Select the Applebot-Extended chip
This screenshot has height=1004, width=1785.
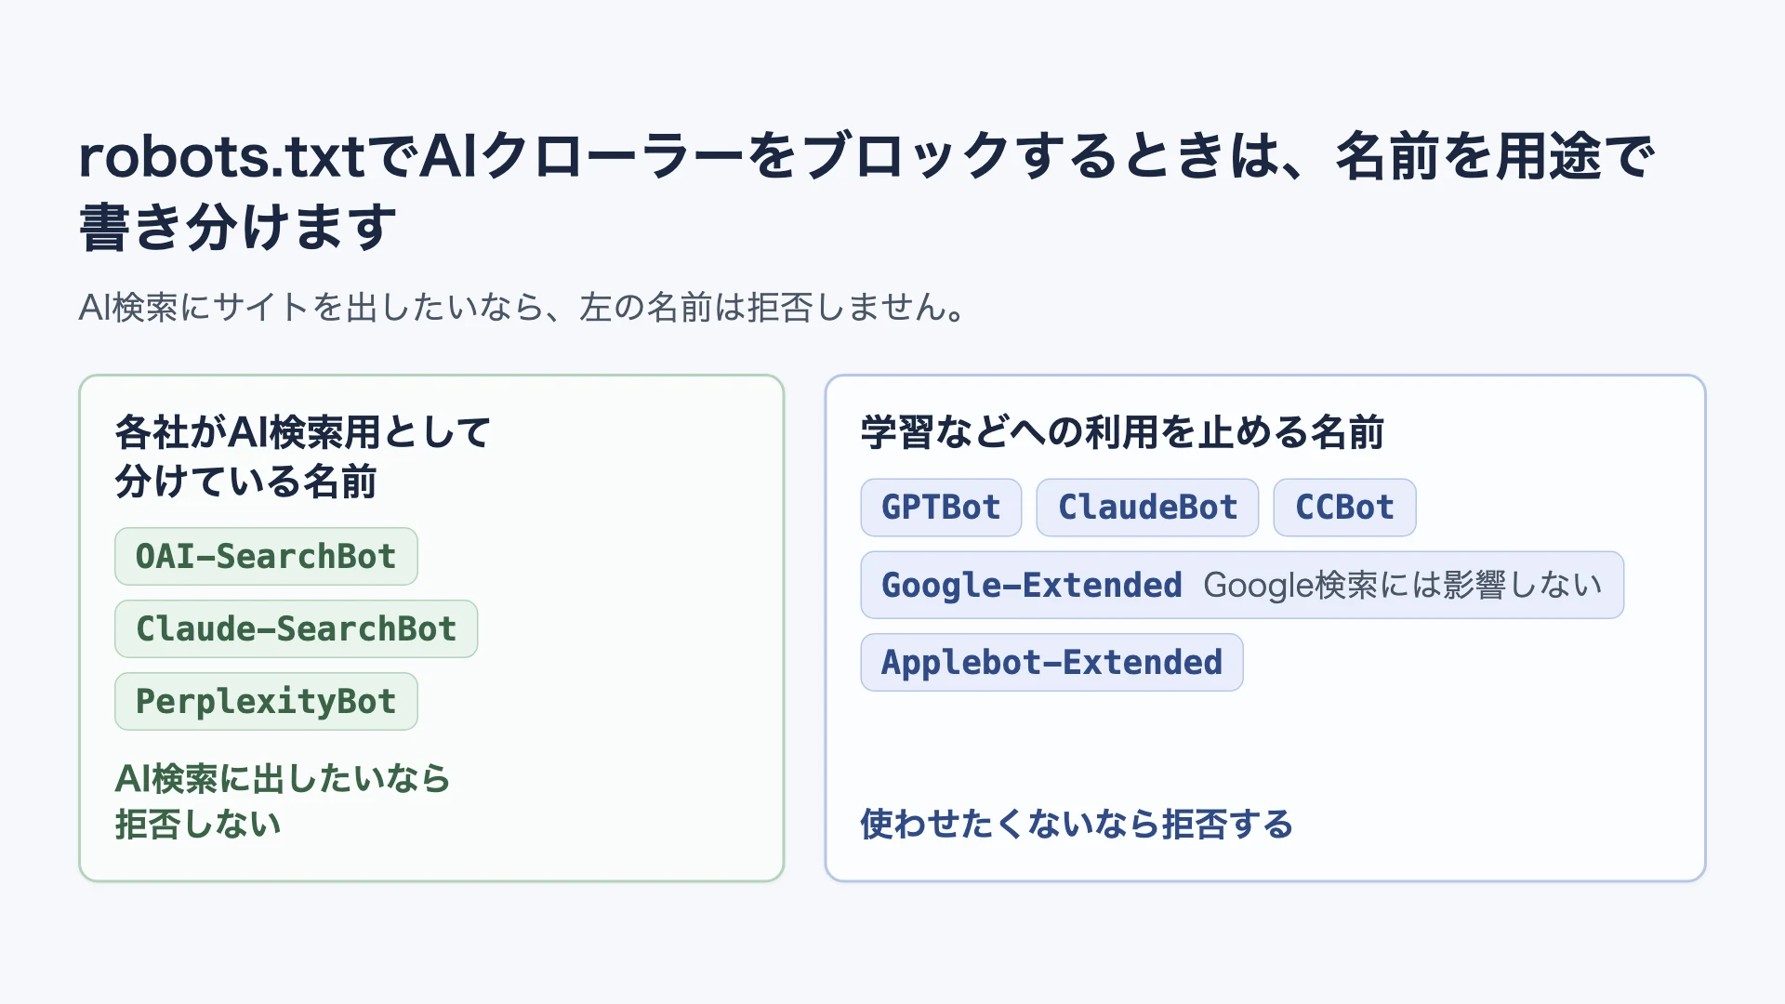(1051, 663)
